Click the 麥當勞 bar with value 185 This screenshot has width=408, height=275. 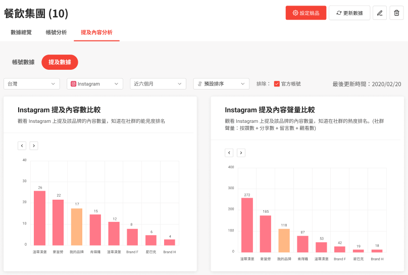point(266,234)
